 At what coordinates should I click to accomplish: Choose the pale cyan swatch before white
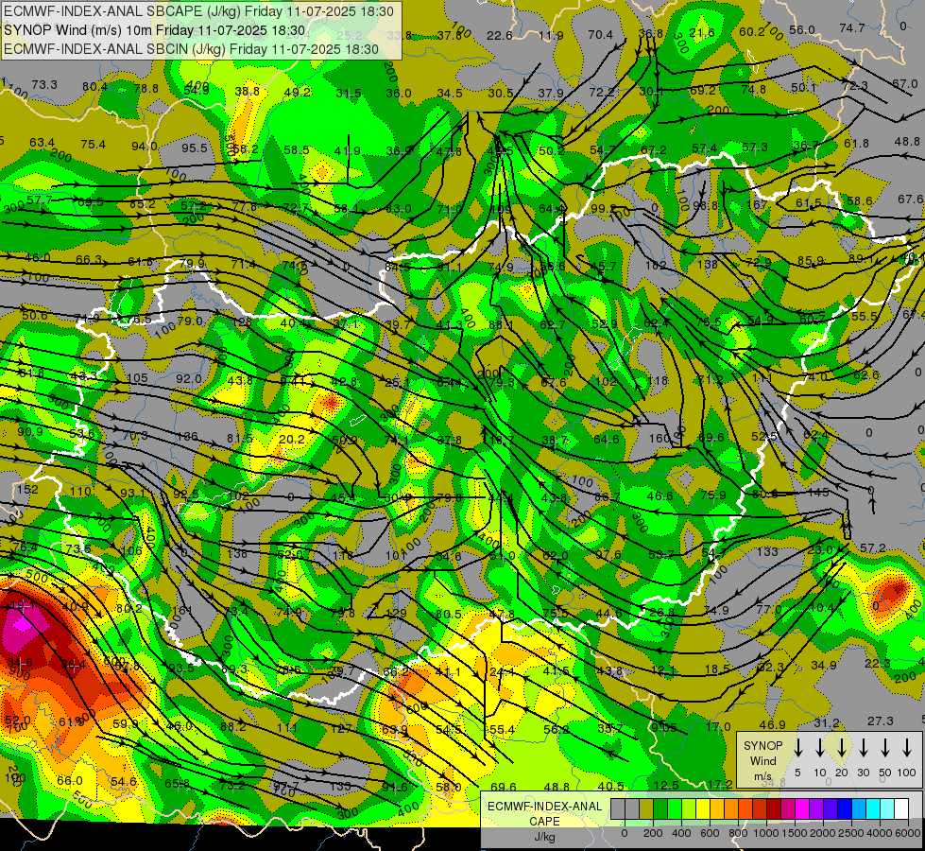click(886, 808)
